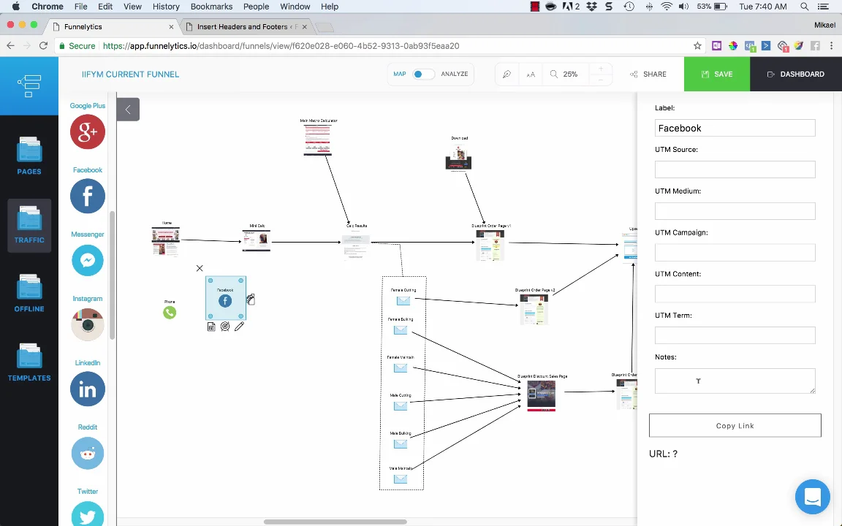Viewport: 842px width, 526px height.
Task: Select the Facebook node on the canvas
Action: (226, 298)
